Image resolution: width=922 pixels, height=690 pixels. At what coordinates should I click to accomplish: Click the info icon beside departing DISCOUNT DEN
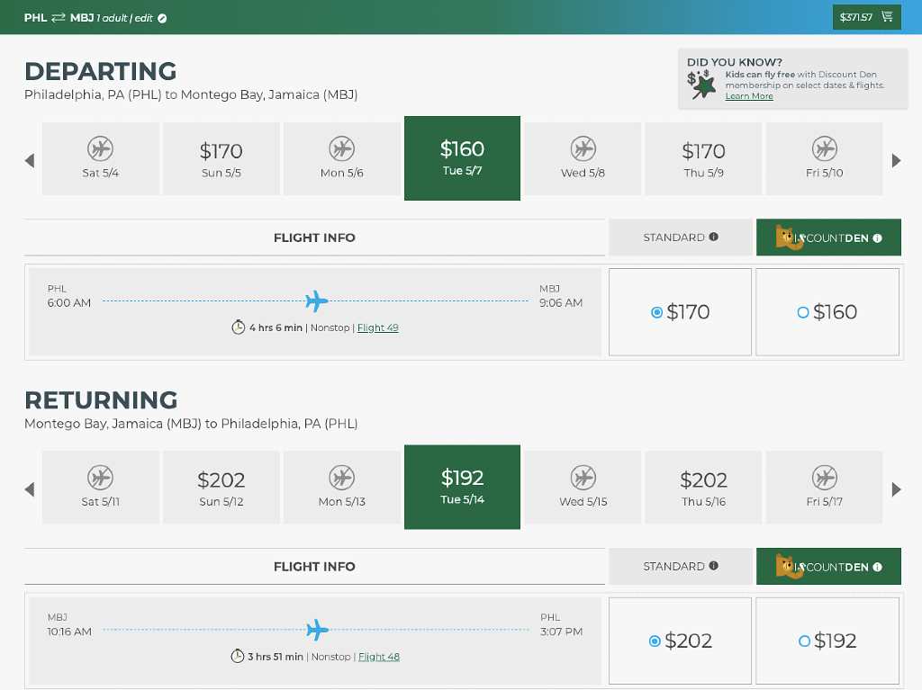point(877,238)
